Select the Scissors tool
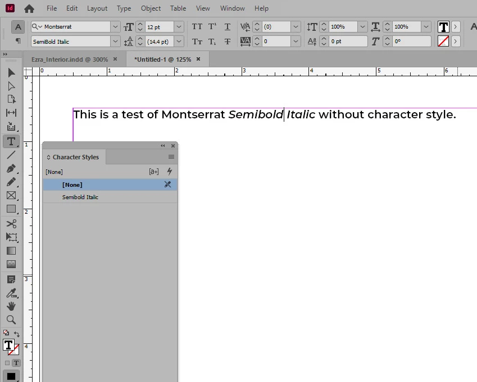 tap(11, 224)
